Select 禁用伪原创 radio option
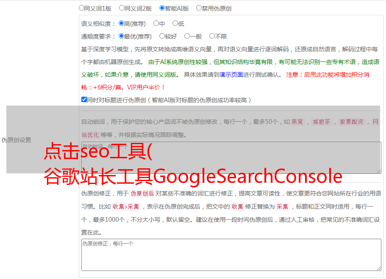This screenshot has width=386, height=279. click(x=199, y=8)
